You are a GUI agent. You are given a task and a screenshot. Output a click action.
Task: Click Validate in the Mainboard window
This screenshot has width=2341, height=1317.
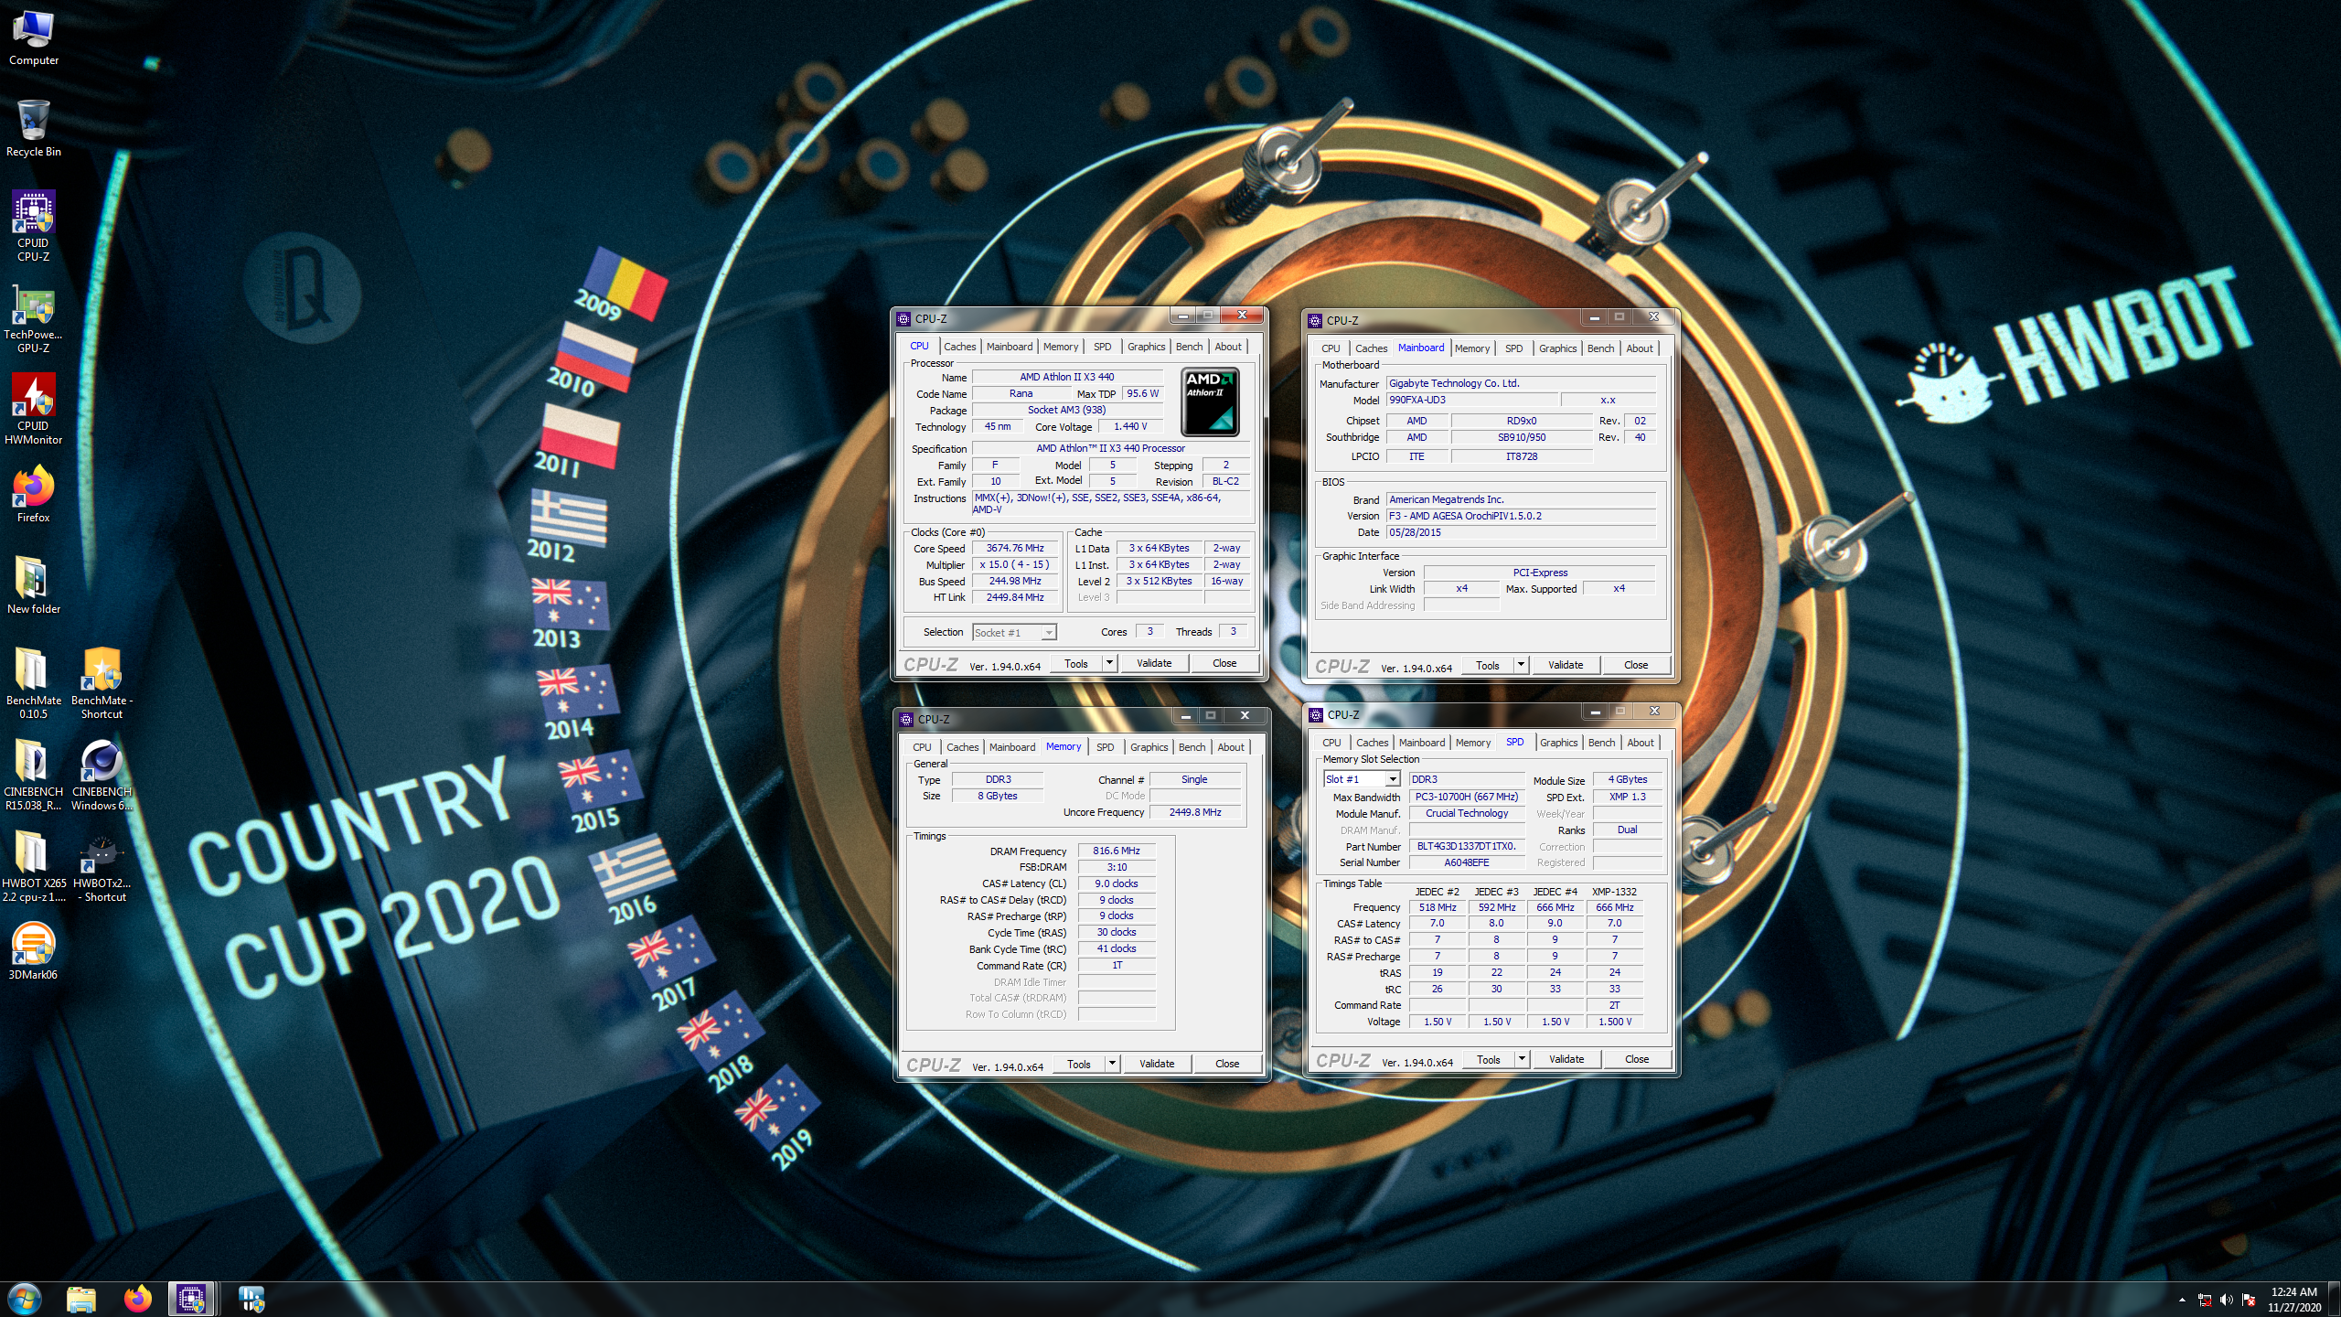(x=1566, y=665)
